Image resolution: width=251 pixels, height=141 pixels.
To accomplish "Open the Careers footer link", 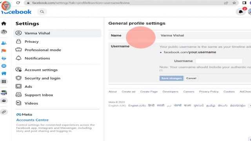I will [x=189, y=92].
